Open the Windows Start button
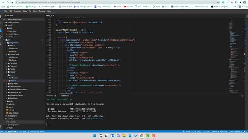 (x=95, y=136)
